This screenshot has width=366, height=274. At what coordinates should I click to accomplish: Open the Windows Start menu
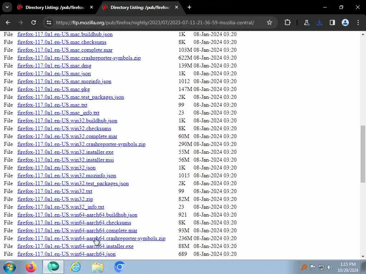click(9, 267)
